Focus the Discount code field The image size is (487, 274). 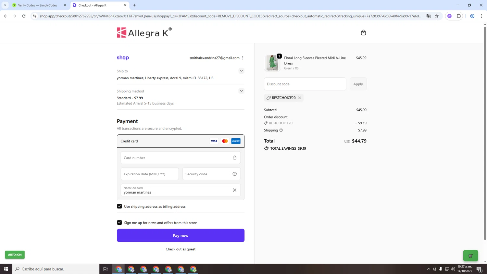(x=305, y=84)
